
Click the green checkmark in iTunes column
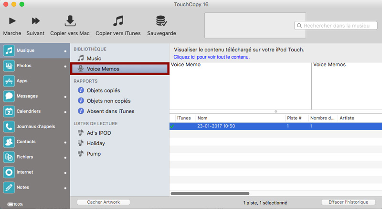click(172, 126)
